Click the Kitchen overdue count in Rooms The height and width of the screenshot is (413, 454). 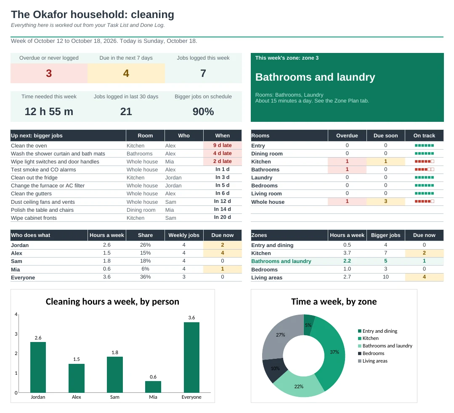click(347, 161)
